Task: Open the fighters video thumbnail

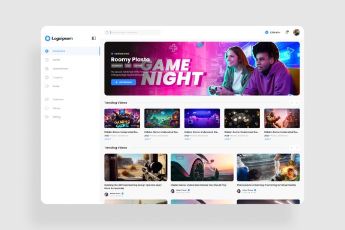Action: click(x=282, y=119)
